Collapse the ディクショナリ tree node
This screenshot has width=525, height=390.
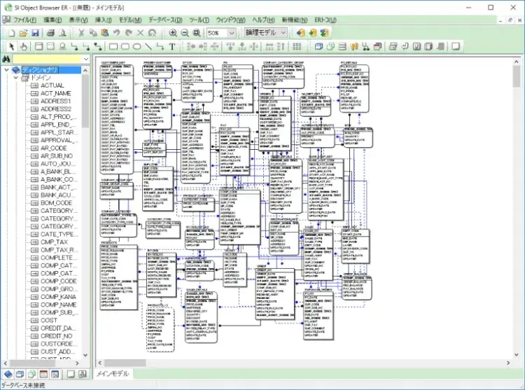(6, 70)
